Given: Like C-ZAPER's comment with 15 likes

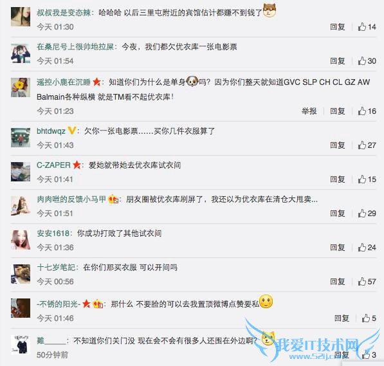Looking at the screenshot, I should 367,179.
